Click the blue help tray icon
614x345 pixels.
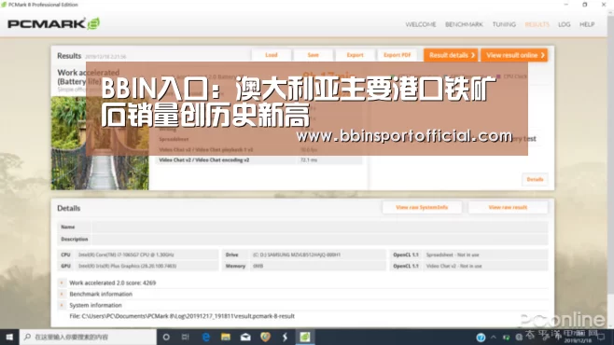coord(481,338)
